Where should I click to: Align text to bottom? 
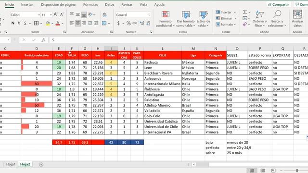[x=84, y=14]
